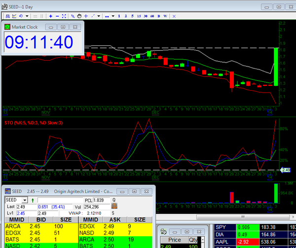Click the undo/refresh arrow icon

coord(20,16)
